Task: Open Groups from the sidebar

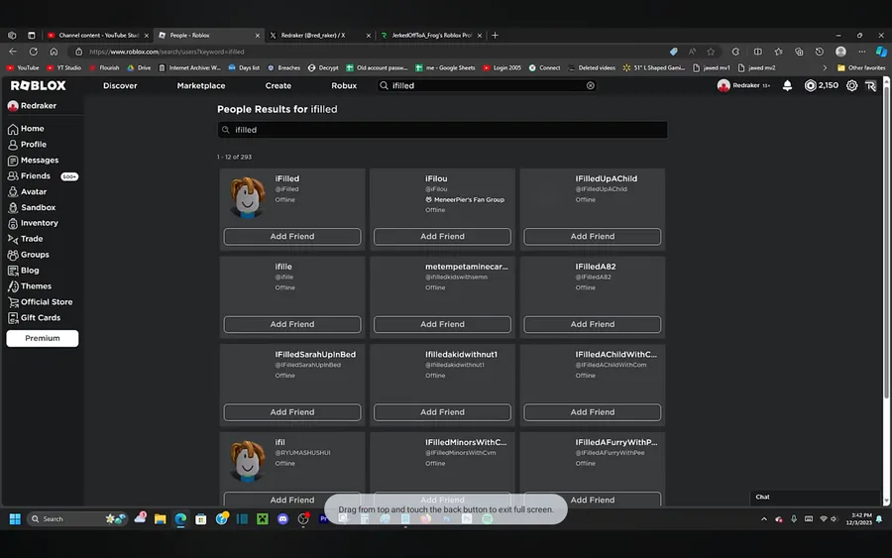Action: [x=29, y=255]
